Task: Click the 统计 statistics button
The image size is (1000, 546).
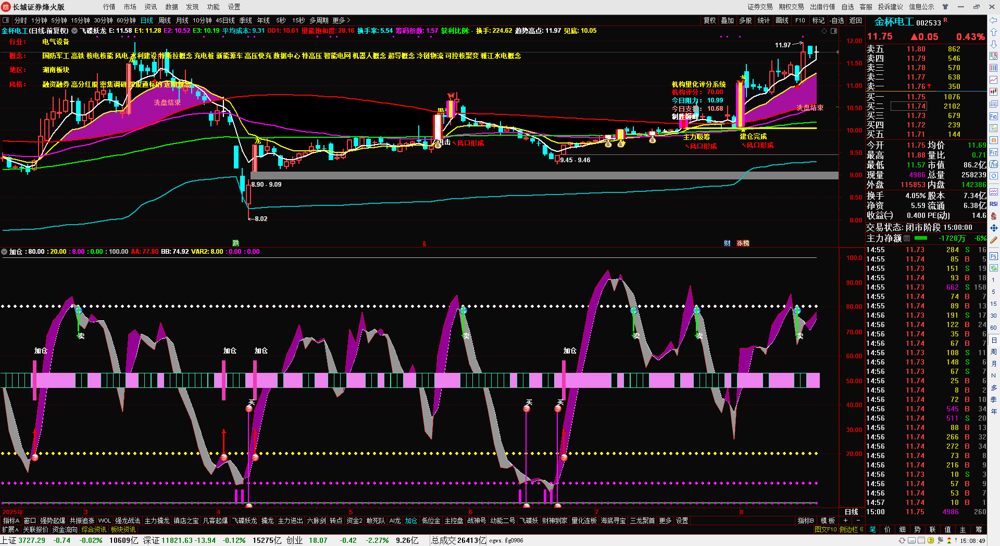Action: click(x=764, y=20)
